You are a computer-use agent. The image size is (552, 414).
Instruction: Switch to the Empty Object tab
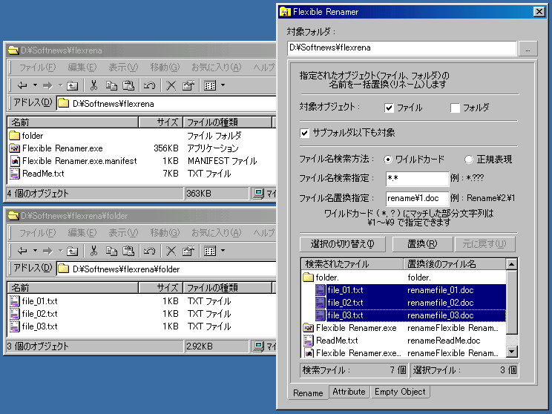tap(400, 392)
